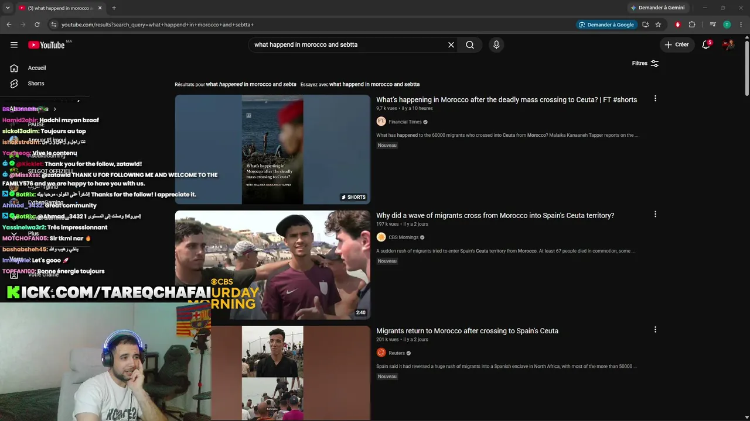Image resolution: width=750 pixels, height=421 pixels.
Task: Open the YouTube account avatar menu
Action: pos(728,45)
